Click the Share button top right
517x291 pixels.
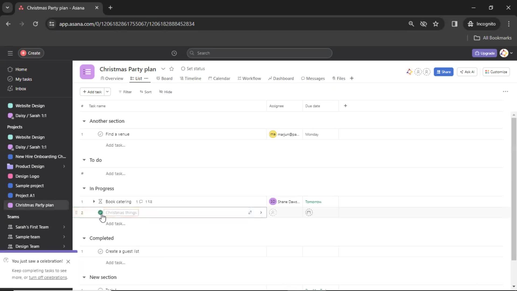coord(444,71)
